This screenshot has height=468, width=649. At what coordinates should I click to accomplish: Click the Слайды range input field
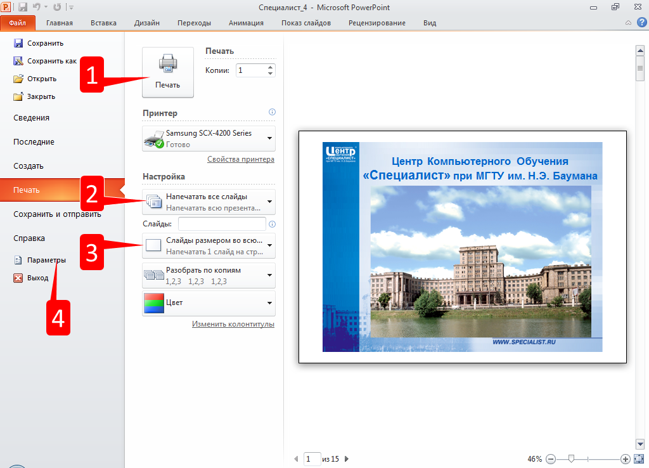tap(222, 224)
